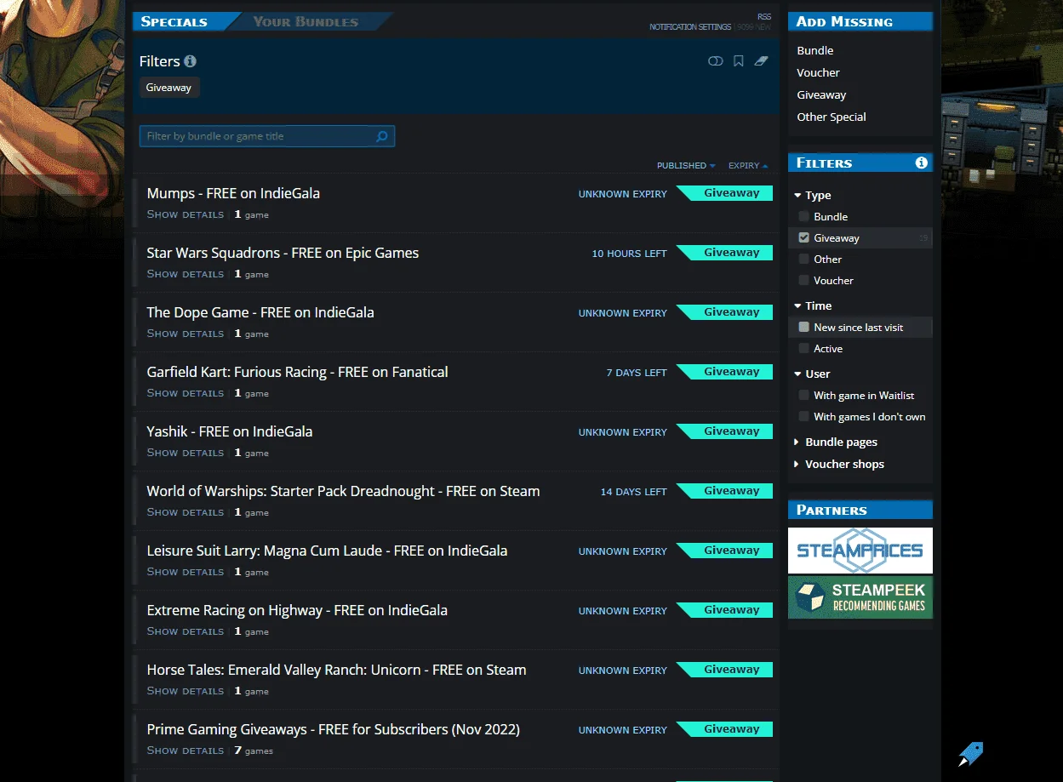Show details for World of Warships
The height and width of the screenshot is (782, 1063).
click(x=185, y=512)
